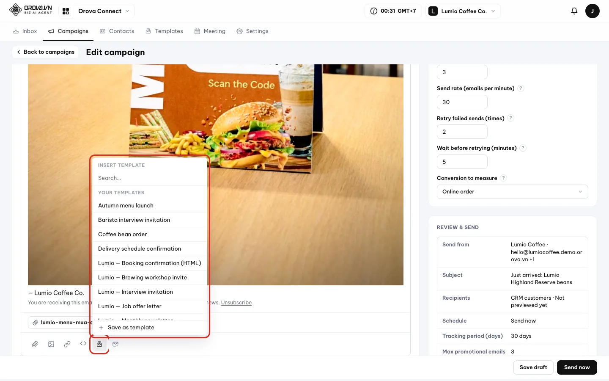Select Lumio — Booking confirmation (HTML)

pos(150,263)
